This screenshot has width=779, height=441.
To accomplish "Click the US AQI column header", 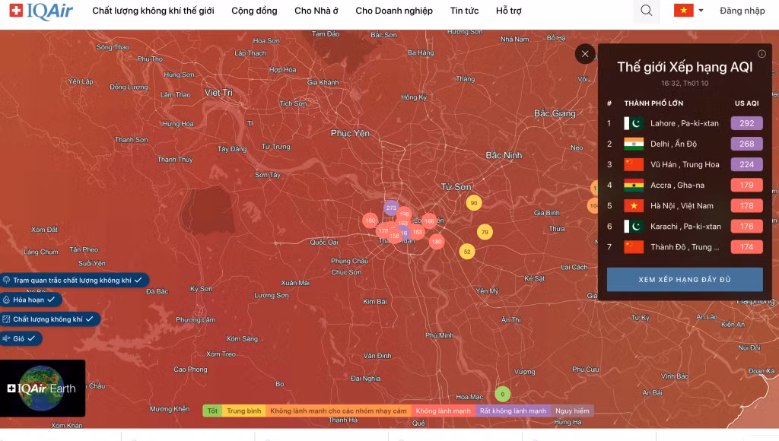I will [747, 103].
